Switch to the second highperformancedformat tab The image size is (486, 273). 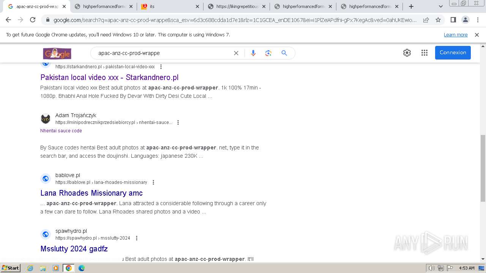pos(303,6)
